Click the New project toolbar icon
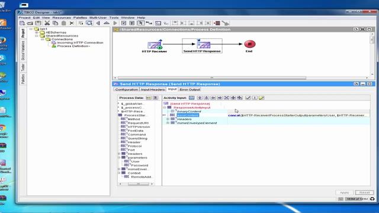 pos(23,23)
